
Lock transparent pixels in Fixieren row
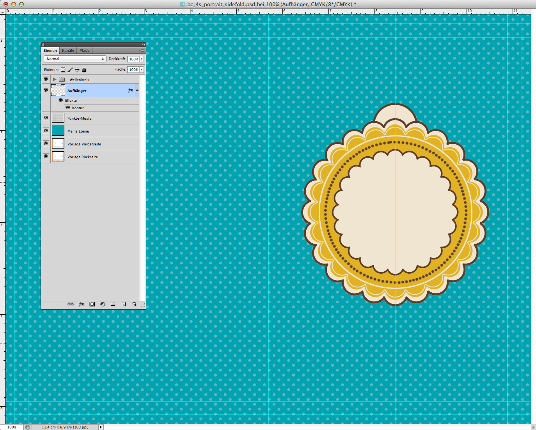click(x=63, y=70)
